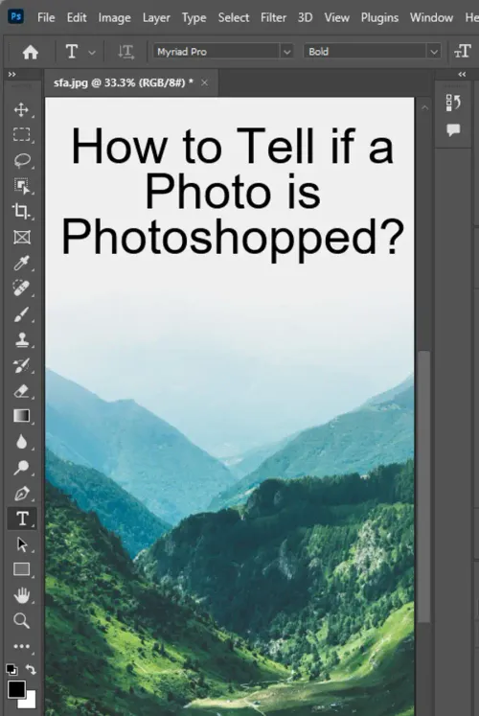This screenshot has width=479, height=716.
Task: Click the word 'Photoshopped?' on canvas
Action: coord(233,239)
